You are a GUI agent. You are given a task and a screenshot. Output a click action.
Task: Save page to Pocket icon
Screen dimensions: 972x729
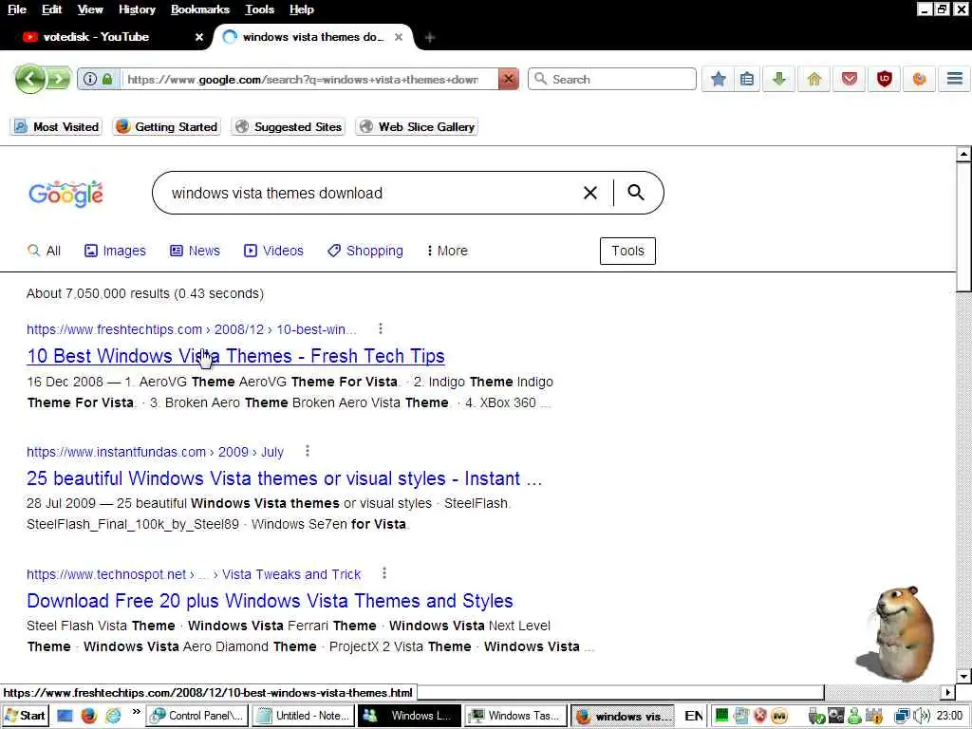[850, 80]
